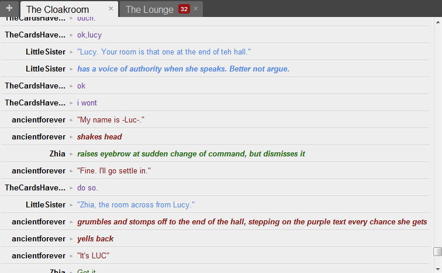Screen dimensions: 442x273
Task: Click the 32 unread badge on The Lounge
Action: pyautogui.click(x=184, y=9)
